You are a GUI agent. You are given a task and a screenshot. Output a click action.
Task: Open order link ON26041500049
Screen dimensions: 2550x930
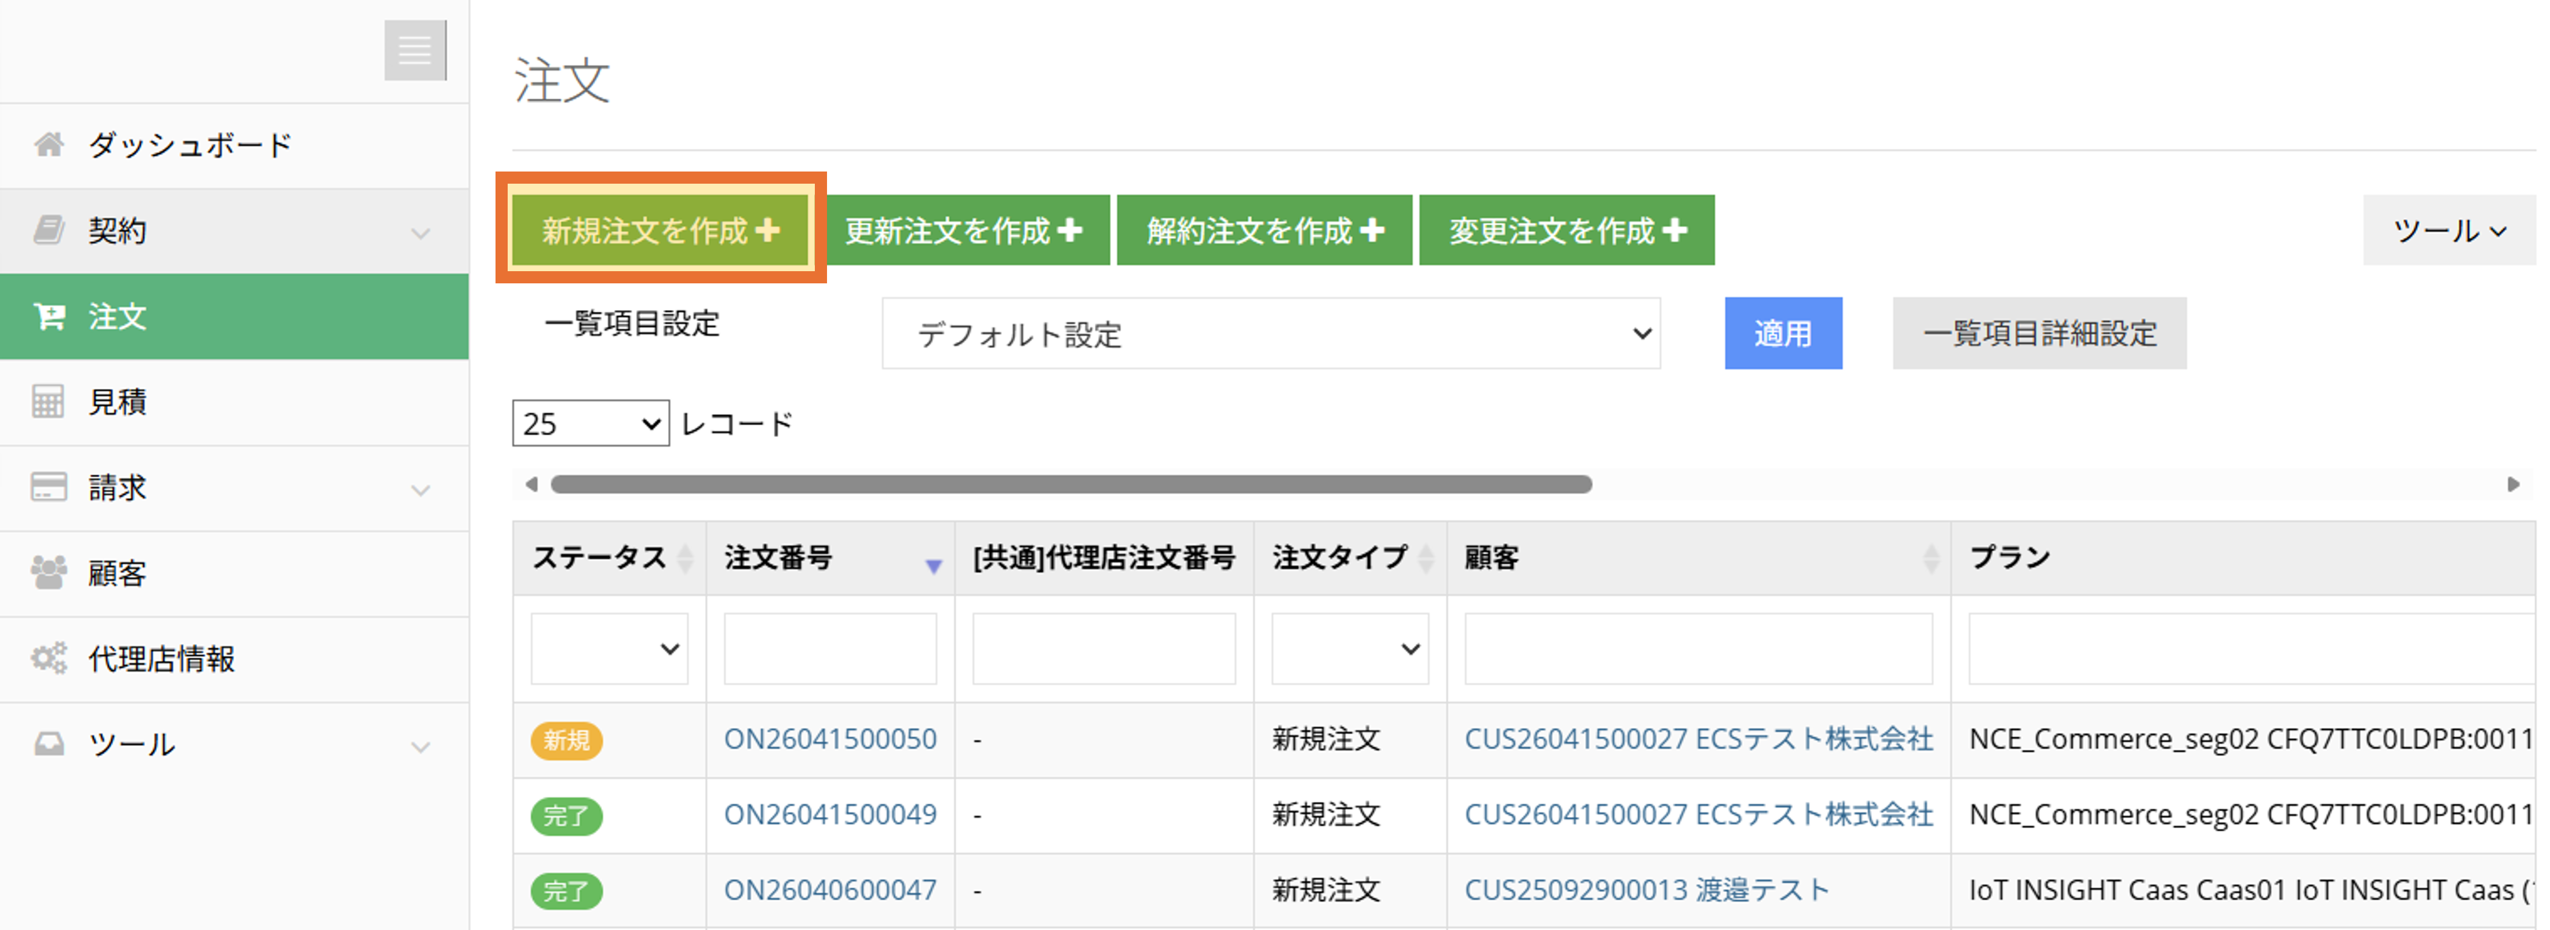(x=830, y=815)
